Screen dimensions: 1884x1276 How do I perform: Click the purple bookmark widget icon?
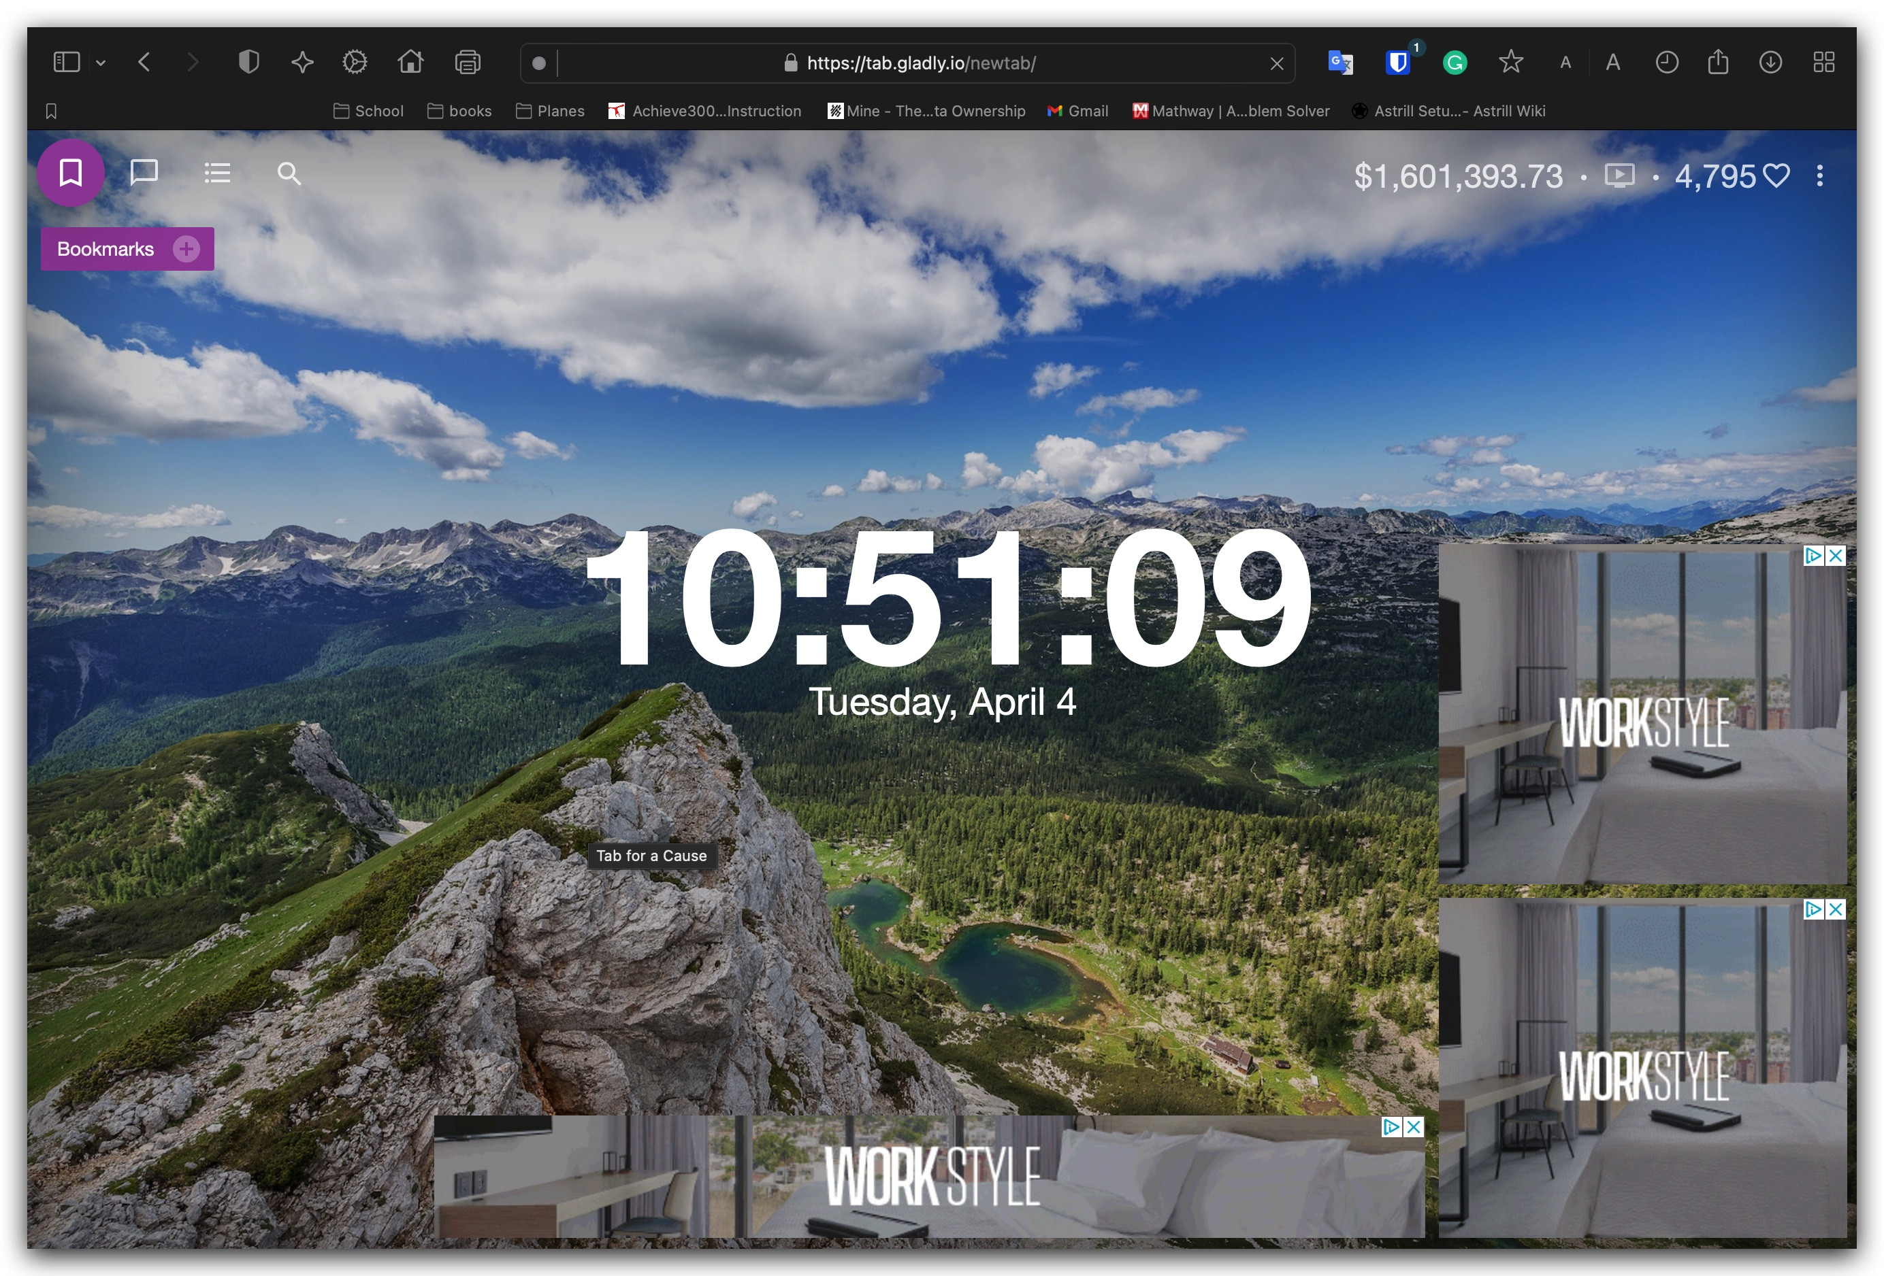pyautogui.click(x=71, y=173)
